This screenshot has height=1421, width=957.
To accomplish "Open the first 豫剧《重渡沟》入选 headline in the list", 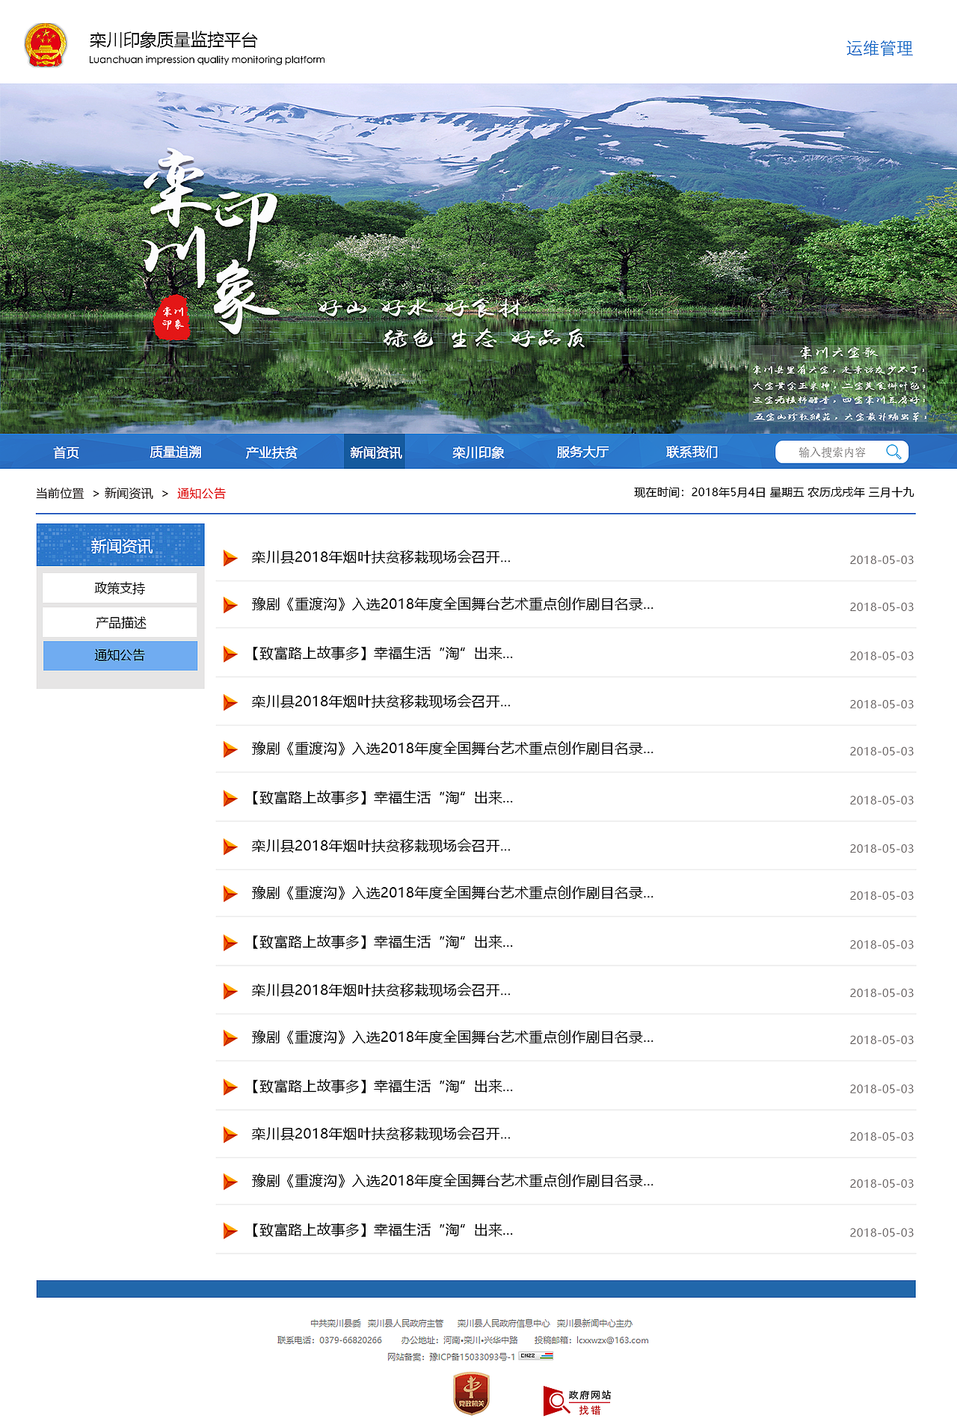I will tap(452, 604).
